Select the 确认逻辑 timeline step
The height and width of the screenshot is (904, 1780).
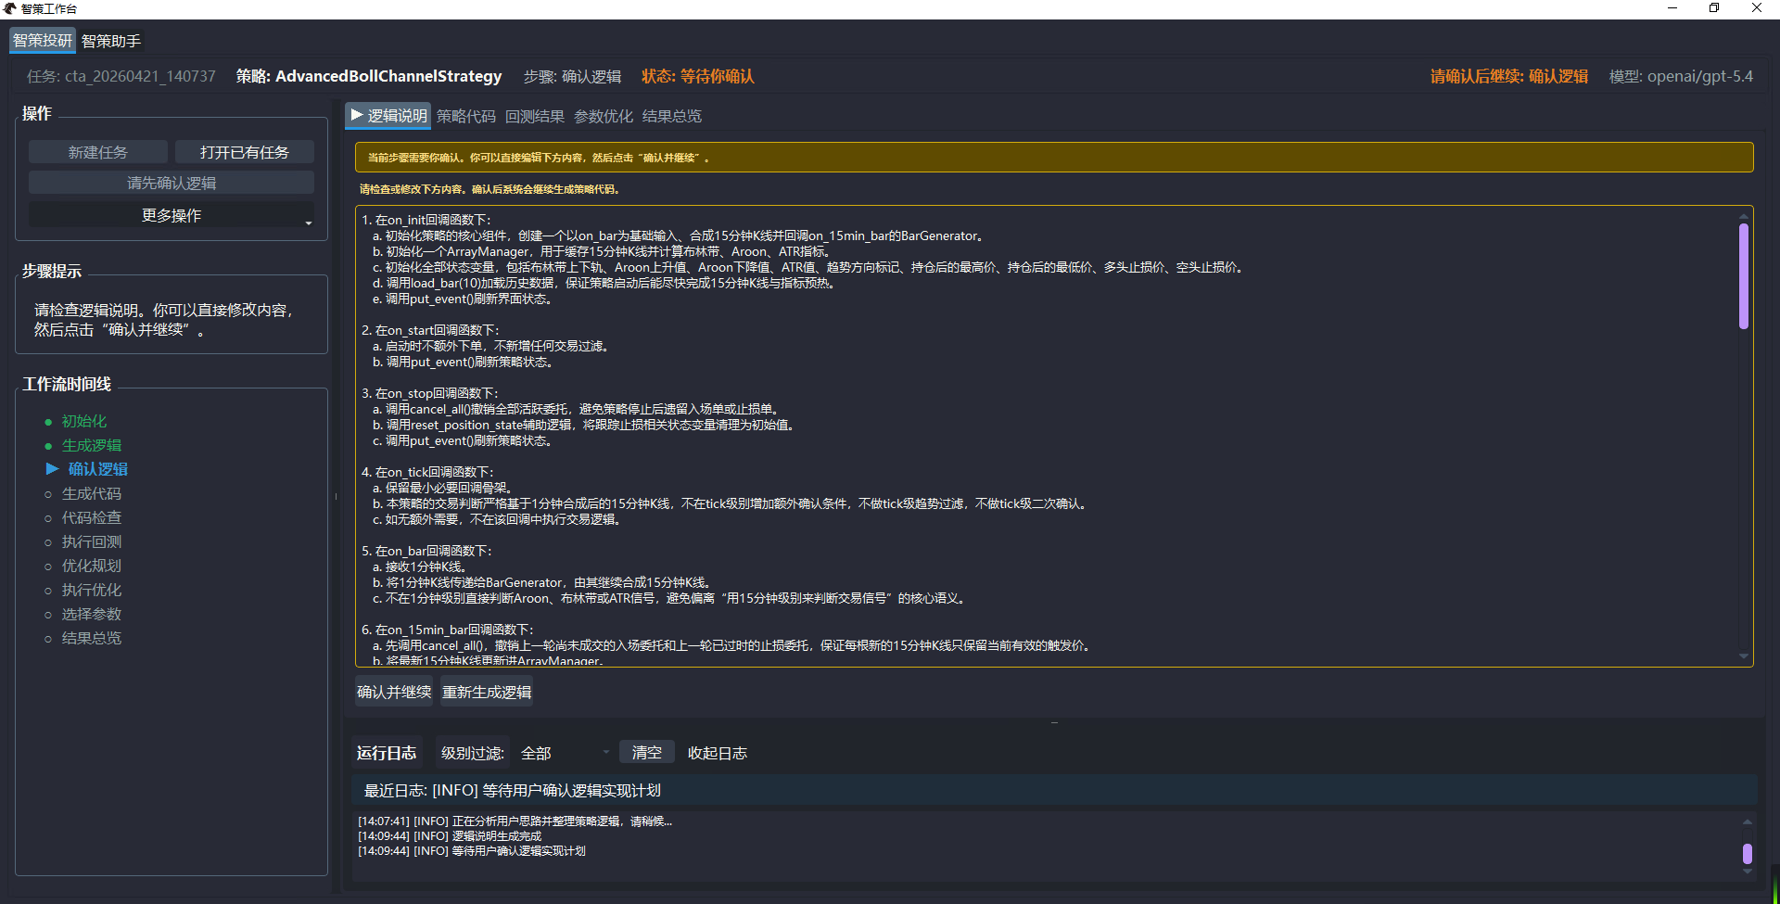[x=97, y=470]
